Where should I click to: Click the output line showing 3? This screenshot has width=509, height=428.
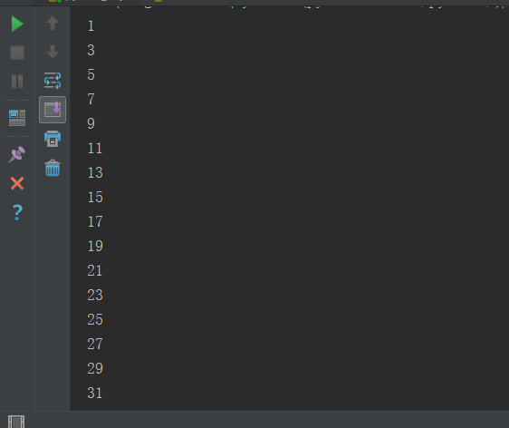[91, 51]
